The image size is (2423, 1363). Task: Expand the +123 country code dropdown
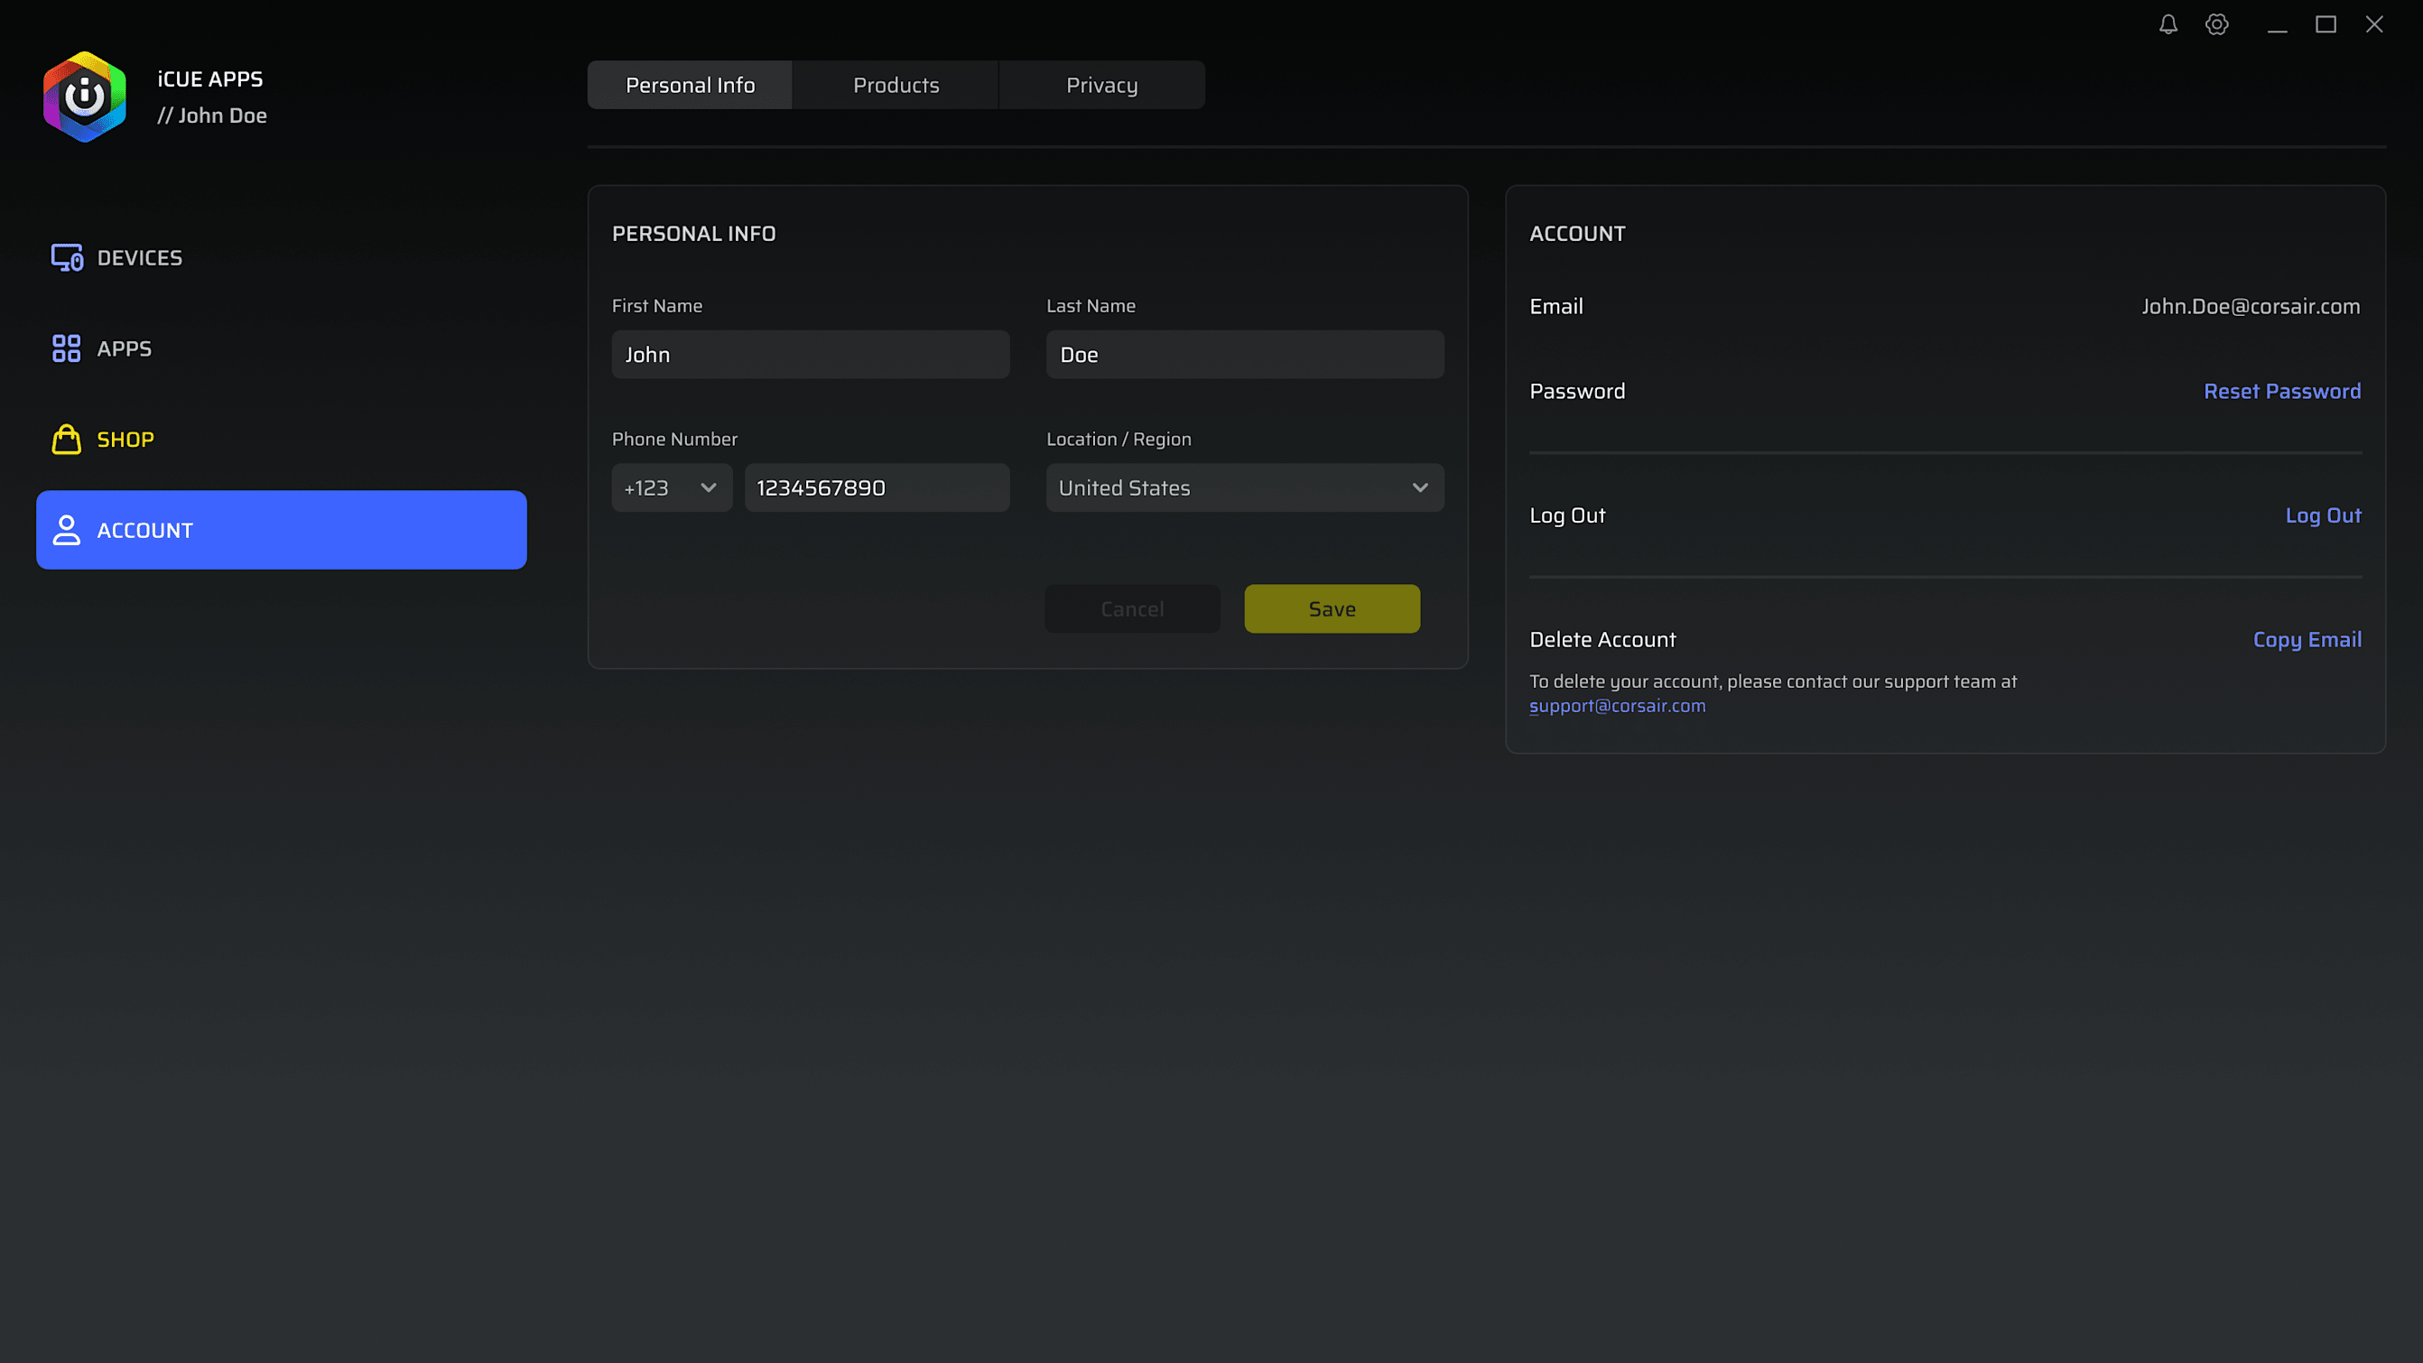point(672,488)
